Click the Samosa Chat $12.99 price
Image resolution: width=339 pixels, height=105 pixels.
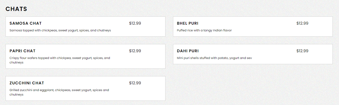point(135,23)
